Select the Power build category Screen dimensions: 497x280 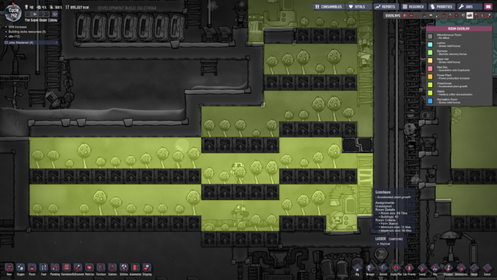coord(32,268)
